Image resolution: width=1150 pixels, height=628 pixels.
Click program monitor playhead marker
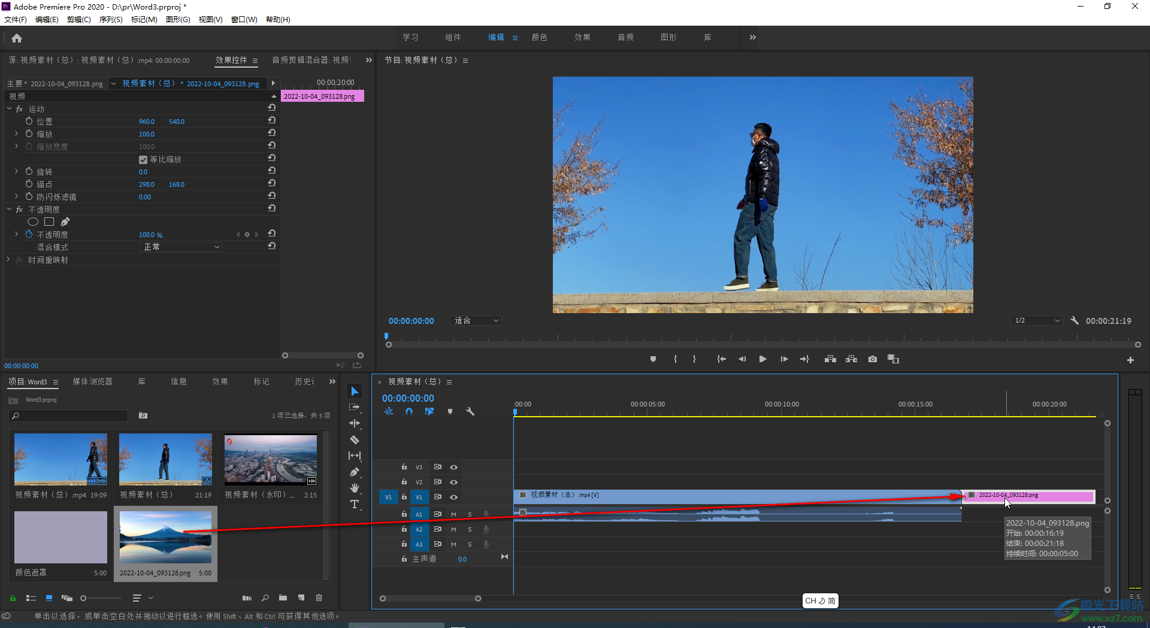point(386,336)
